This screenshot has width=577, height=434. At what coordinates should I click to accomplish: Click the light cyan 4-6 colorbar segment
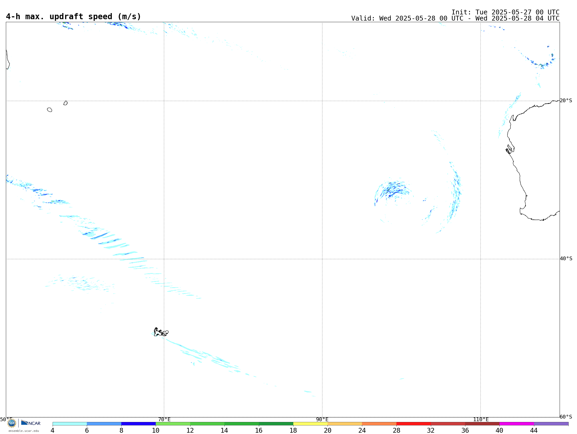(x=70, y=424)
